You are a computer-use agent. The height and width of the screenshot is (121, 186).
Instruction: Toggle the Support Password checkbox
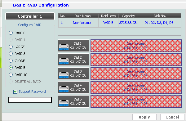[15, 92]
